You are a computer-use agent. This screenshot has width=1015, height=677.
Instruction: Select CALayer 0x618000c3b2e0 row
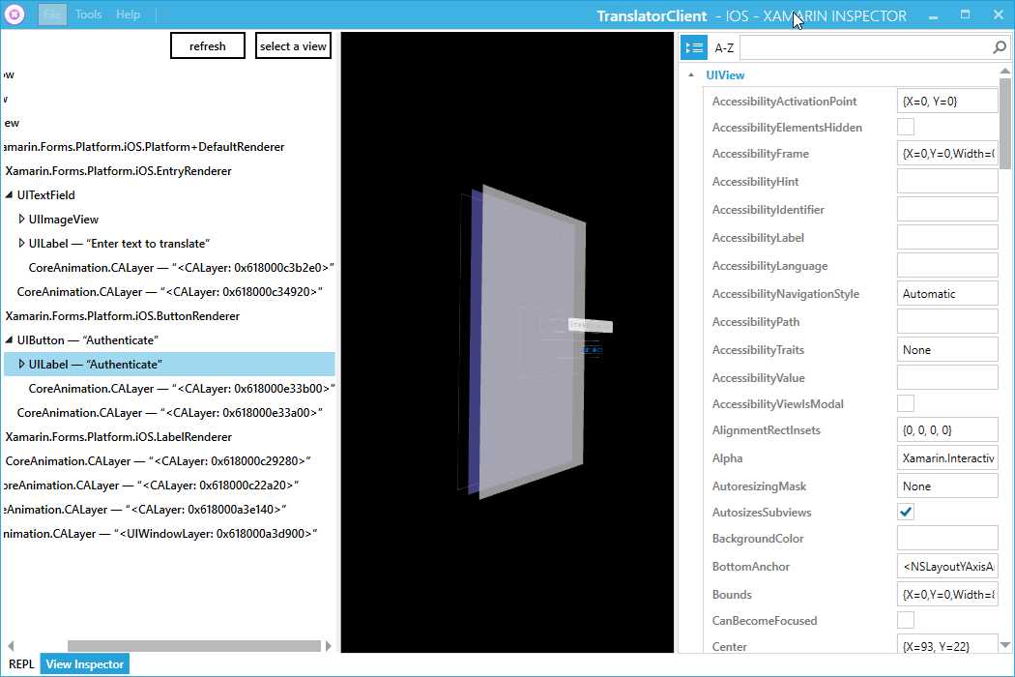182,268
